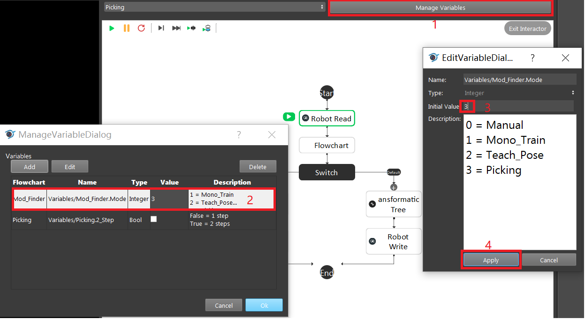585x319 pixels.
Task: Click Apply in EditVariableDialog
Action: pos(491,260)
